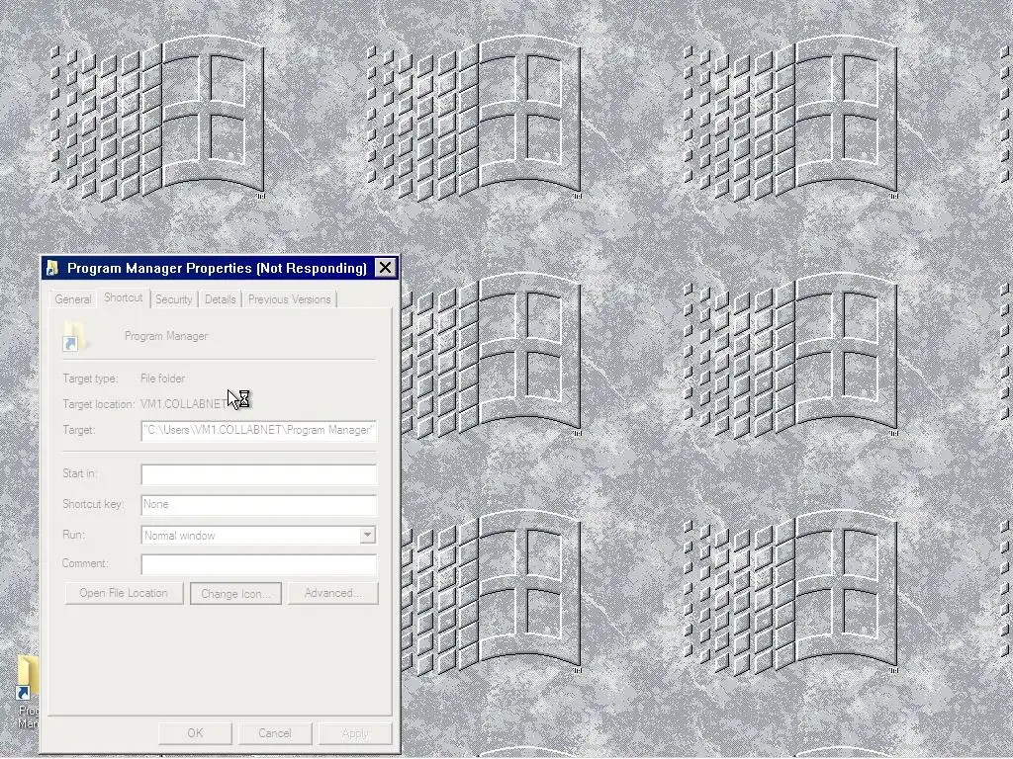Click the Apply button
1013x759 pixels.
point(355,733)
